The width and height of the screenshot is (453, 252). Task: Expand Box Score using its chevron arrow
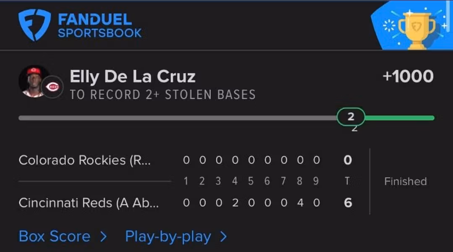click(x=103, y=237)
